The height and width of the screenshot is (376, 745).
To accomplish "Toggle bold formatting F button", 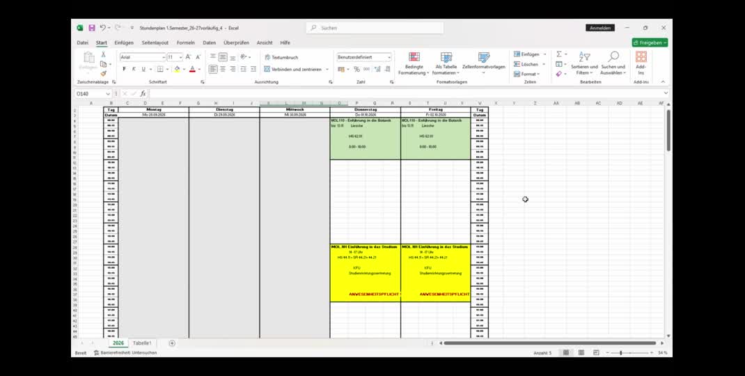I will (x=124, y=70).
